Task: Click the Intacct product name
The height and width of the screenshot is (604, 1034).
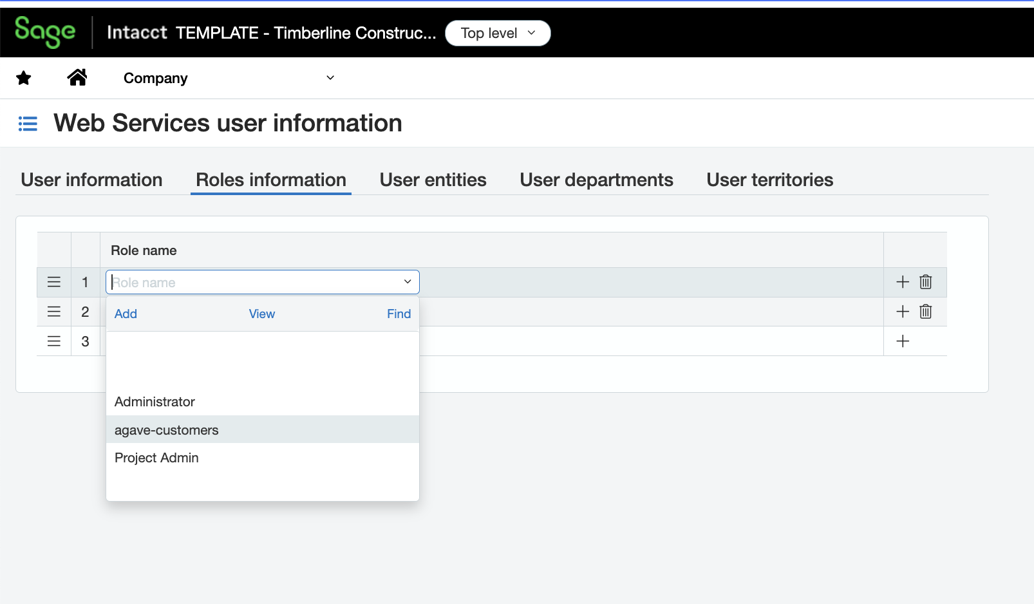Action: 136,32
